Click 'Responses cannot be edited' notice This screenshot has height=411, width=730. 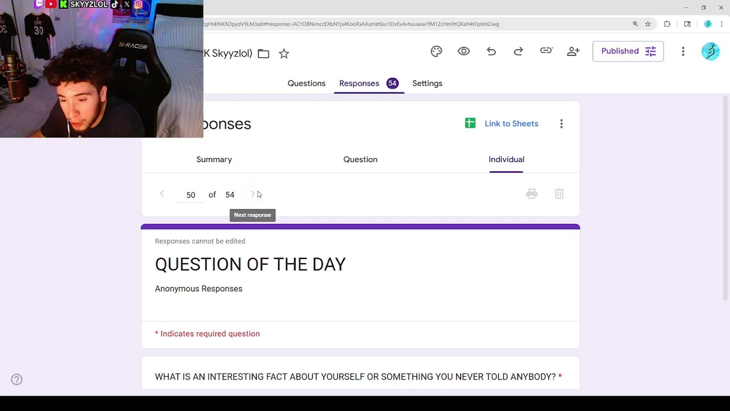click(200, 241)
